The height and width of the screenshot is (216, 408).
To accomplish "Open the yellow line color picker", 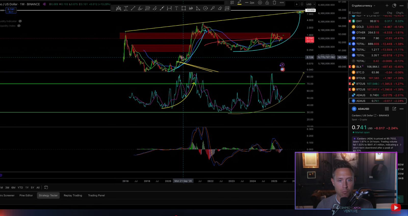I will [239, 3].
